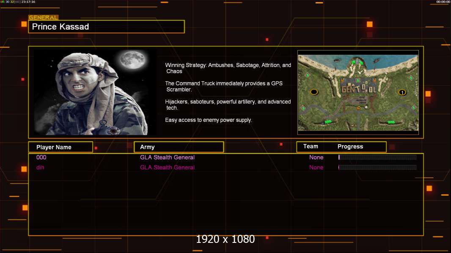Screen dimensions: 451x253
Task: Click team None for player 000
Action: [x=316, y=157]
